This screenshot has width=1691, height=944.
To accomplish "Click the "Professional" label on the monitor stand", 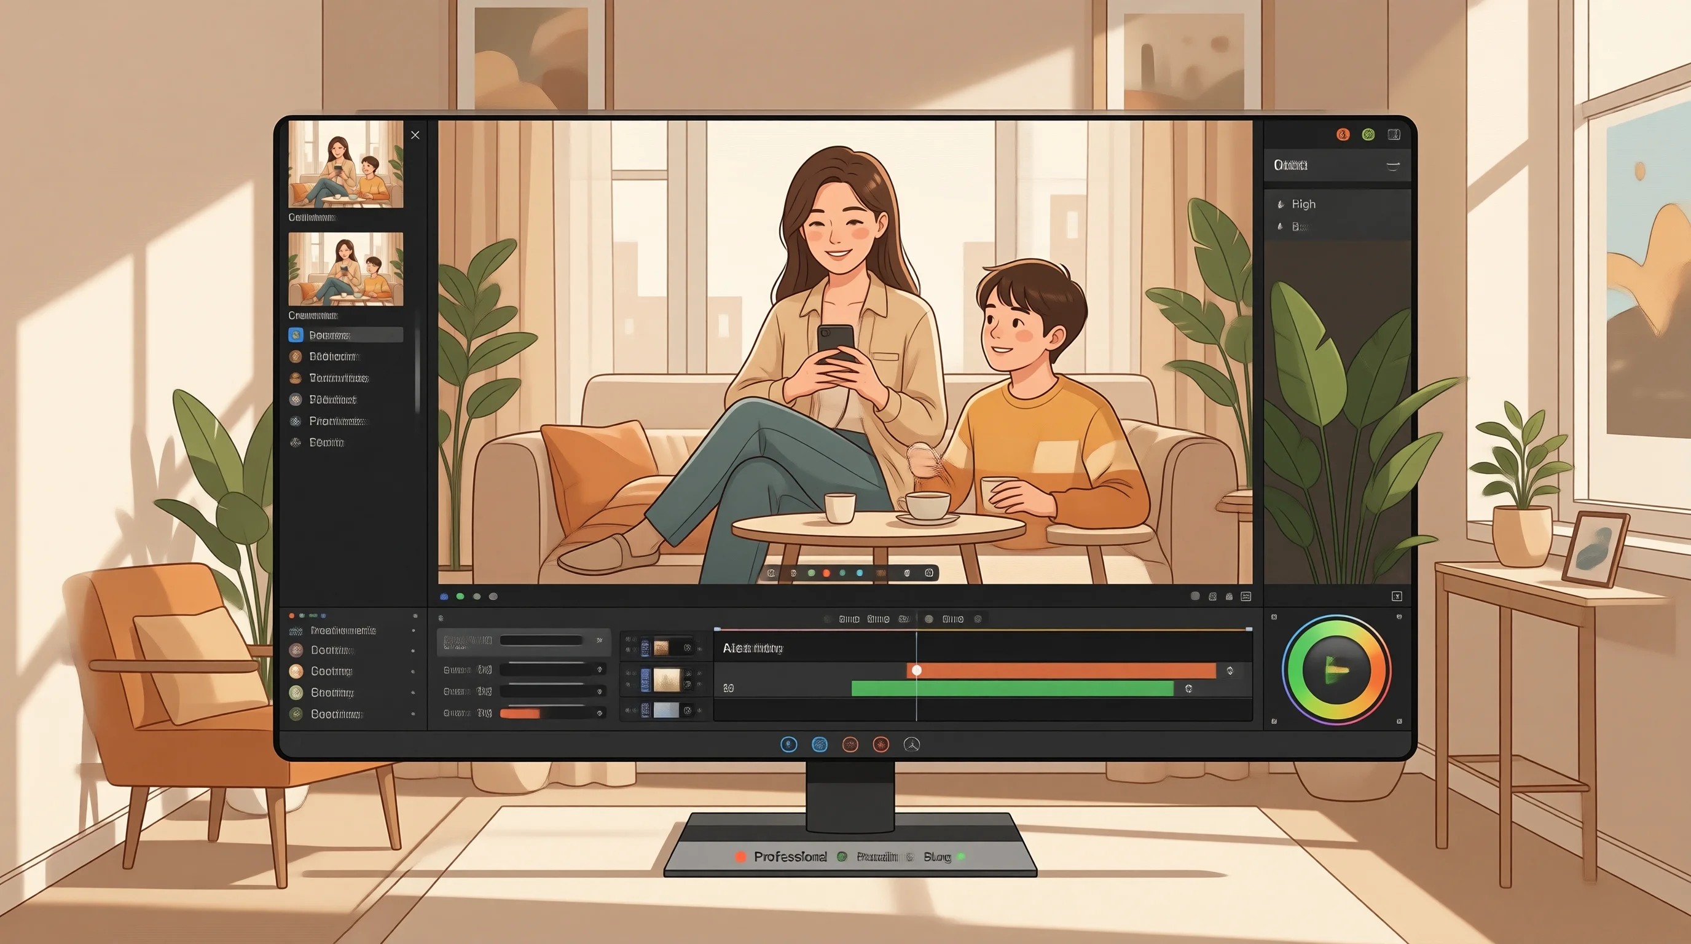I will point(790,857).
